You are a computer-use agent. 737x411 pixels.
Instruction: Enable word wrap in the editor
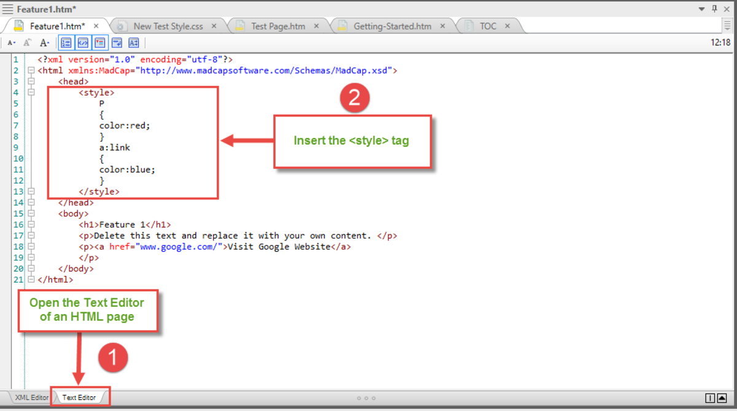[x=117, y=42]
